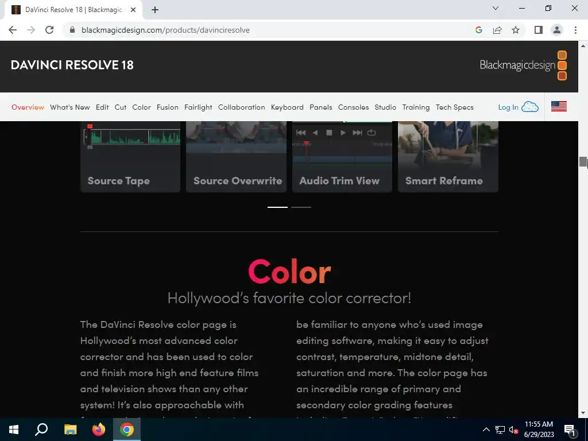Open the Source Overwrite feature card
The width and height of the screenshot is (588, 441).
coord(236,157)
